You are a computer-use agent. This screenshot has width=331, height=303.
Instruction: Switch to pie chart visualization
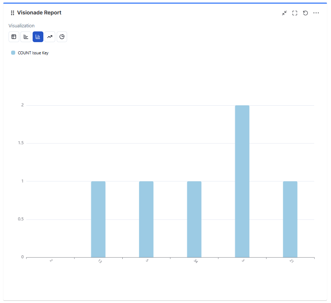coord(62,37)
